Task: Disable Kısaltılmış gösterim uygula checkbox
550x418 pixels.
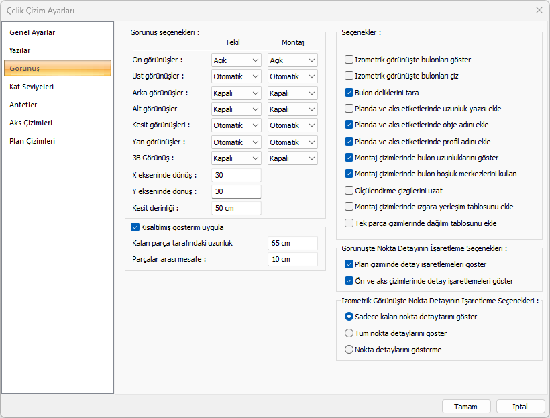Action: coord(135,227)
